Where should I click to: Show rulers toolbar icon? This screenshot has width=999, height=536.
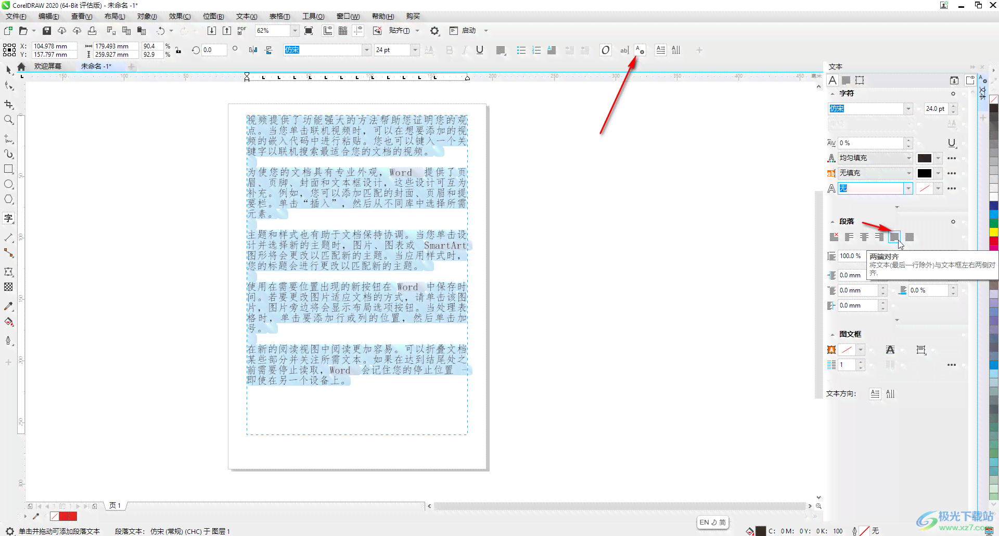point(328,31)
